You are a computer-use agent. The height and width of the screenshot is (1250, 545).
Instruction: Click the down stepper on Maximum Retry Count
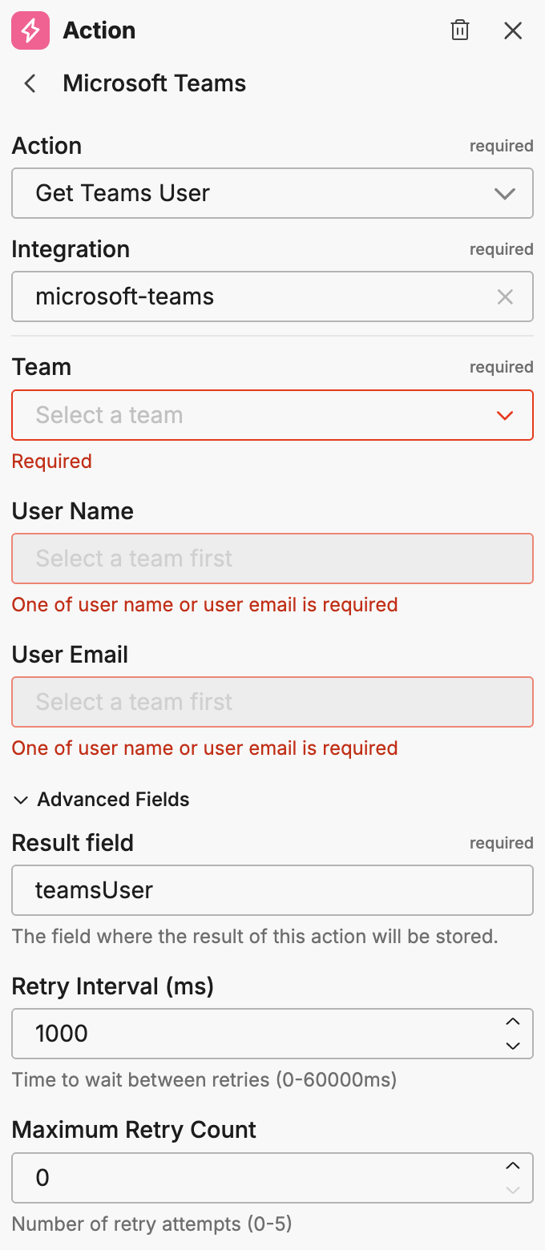[513, 1190]
